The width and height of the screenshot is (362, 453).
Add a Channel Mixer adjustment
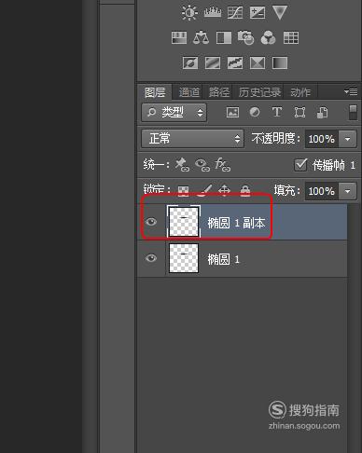point(268,38)
